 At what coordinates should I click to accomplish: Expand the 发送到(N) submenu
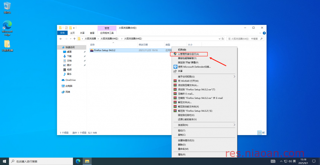click(204, 125)
